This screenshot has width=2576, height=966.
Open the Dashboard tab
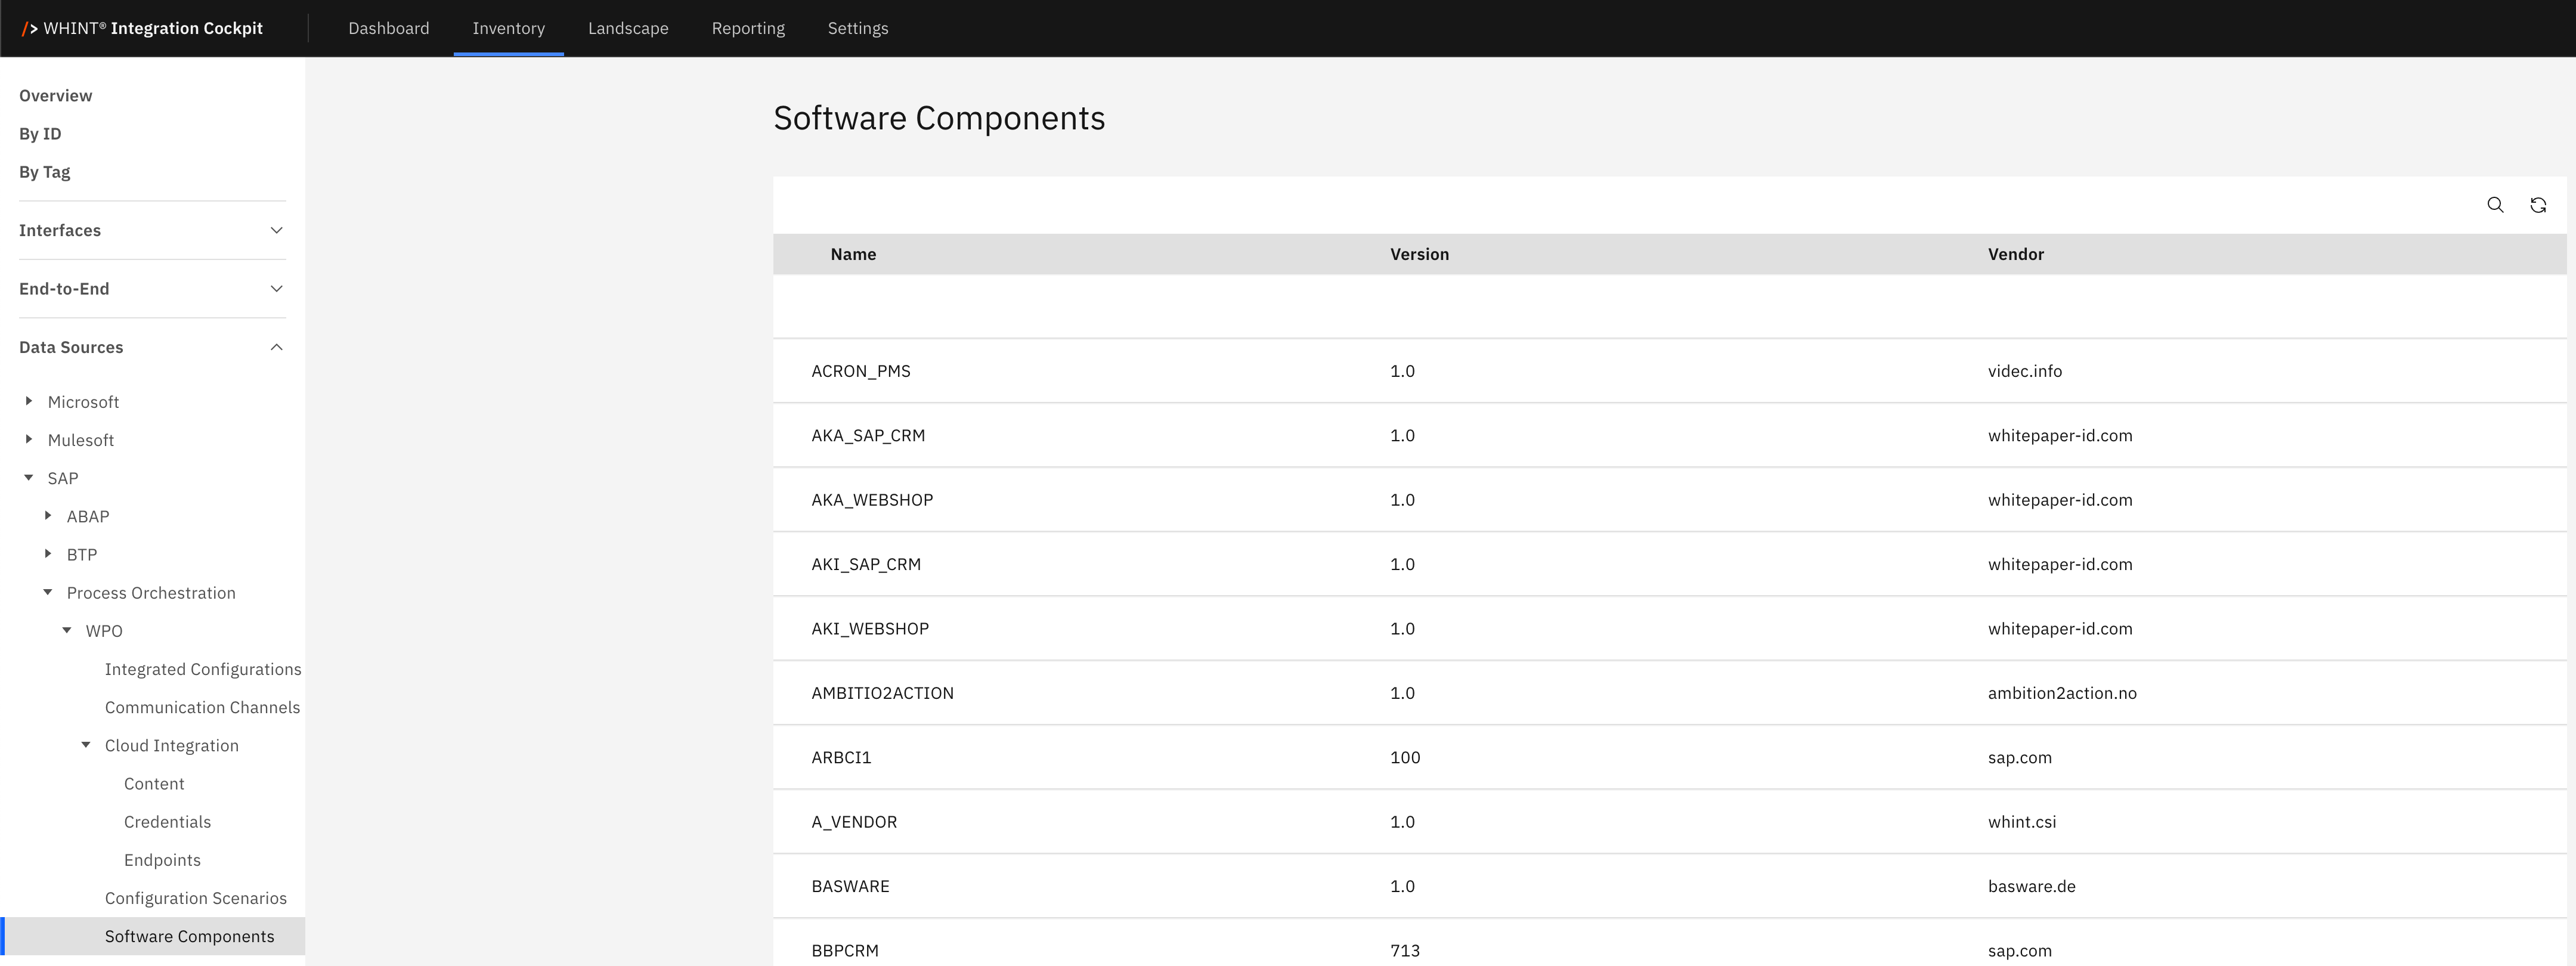388,28
